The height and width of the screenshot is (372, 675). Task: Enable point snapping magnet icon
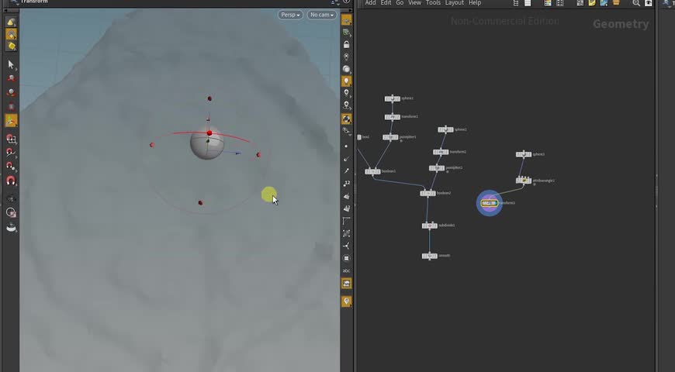(11, 167)
